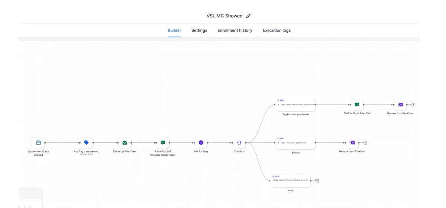
Task: Open the Settings tab
Action: pyautogui.click(x=199, y=30)
